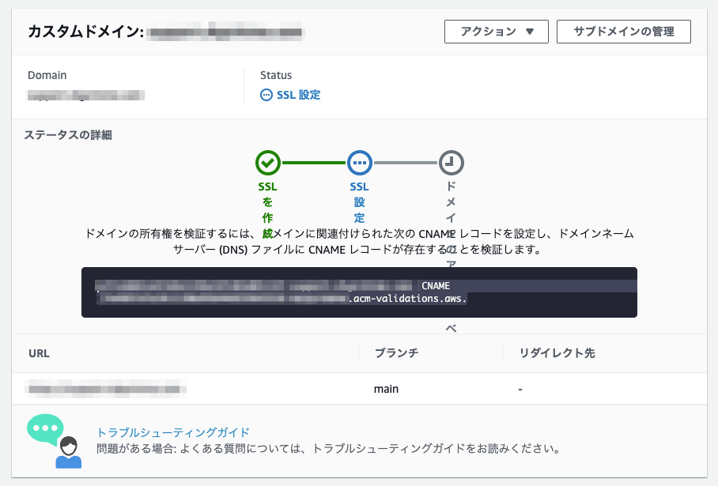Click the redirect dash cell in main row
This screenshot has width=718, height=486.
tap(520, 390)
